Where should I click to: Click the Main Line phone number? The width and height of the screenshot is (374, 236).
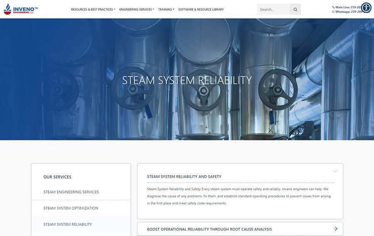point(355,7)
